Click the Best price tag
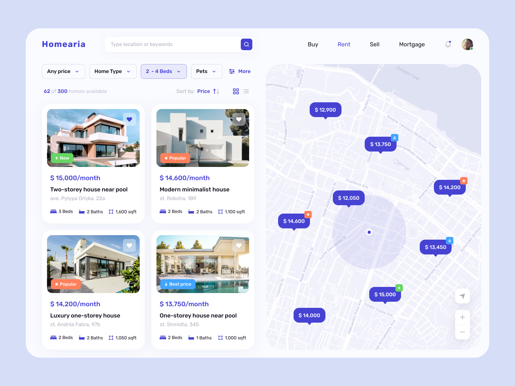The image size is (515, 386). click(178, 284)
